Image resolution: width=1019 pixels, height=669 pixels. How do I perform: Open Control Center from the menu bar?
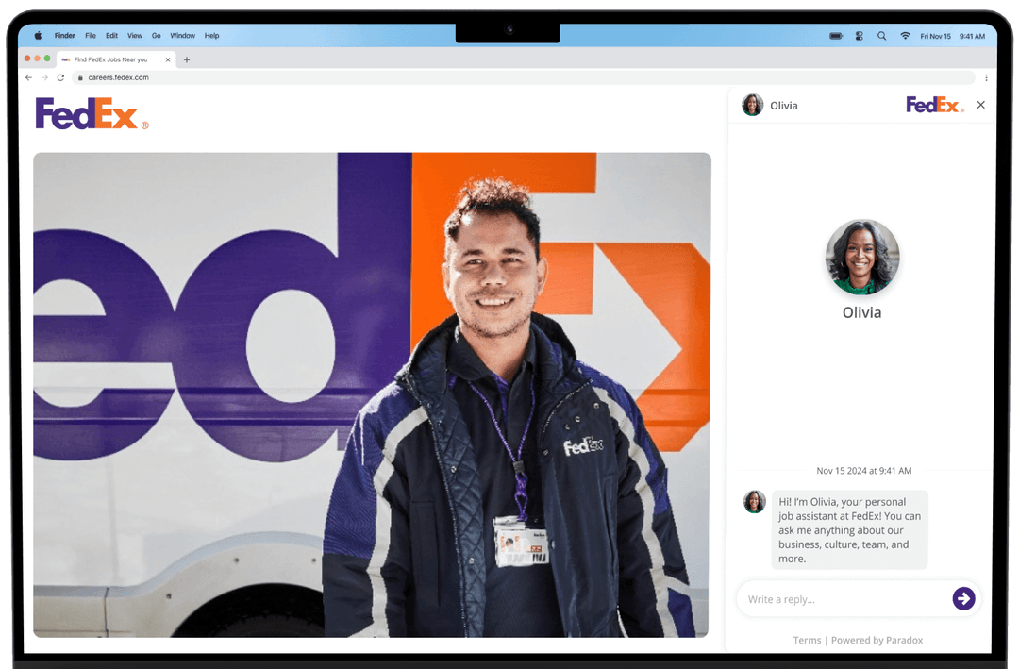click(859, 35)
